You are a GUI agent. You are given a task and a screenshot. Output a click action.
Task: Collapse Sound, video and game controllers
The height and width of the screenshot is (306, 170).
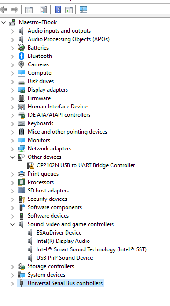pyautogui.click(x=13, y=224)
